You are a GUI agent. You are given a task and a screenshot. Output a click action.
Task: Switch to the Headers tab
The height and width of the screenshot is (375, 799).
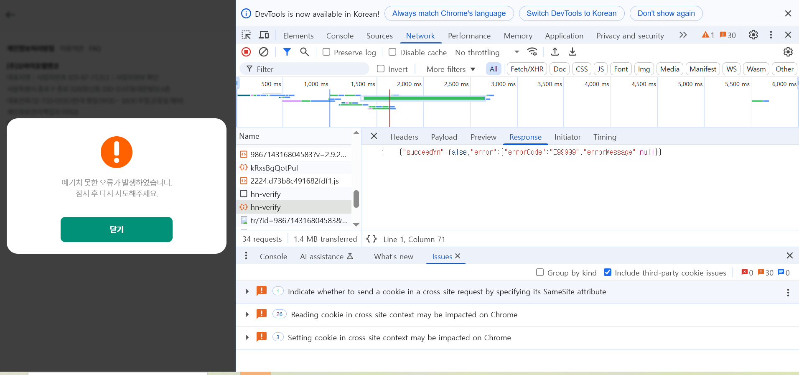[404, 137]
